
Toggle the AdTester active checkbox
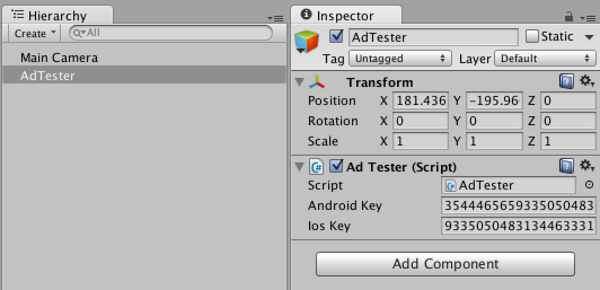click(337, 37)
